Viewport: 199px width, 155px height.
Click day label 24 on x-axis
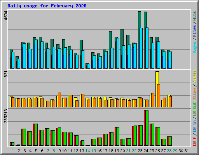coord(146,151)
